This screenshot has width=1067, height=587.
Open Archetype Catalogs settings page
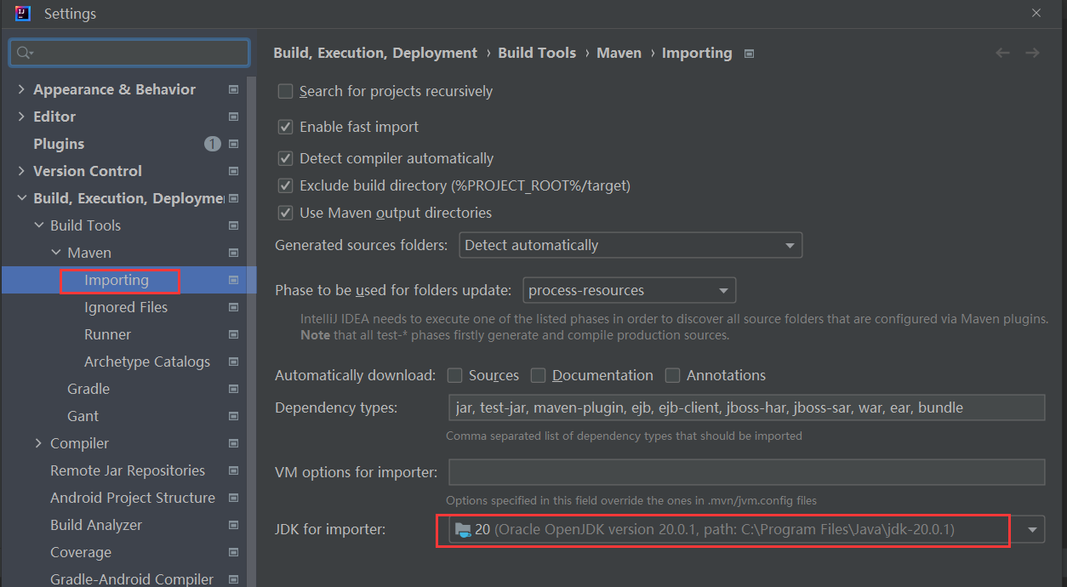[147, 362]
